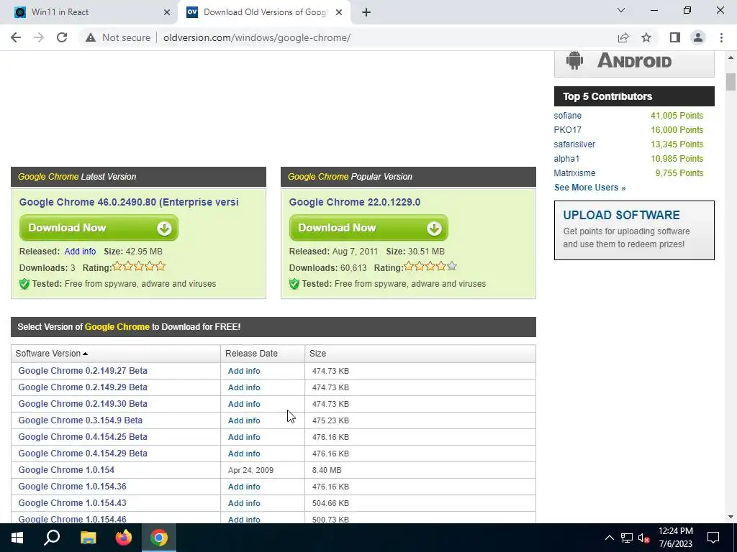This screenshot has width=737, height=552.
Task: Click the Chrome taskbar icon
Action: tap(159, 538)
